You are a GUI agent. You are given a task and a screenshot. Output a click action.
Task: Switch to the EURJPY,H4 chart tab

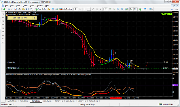(47, 101)
